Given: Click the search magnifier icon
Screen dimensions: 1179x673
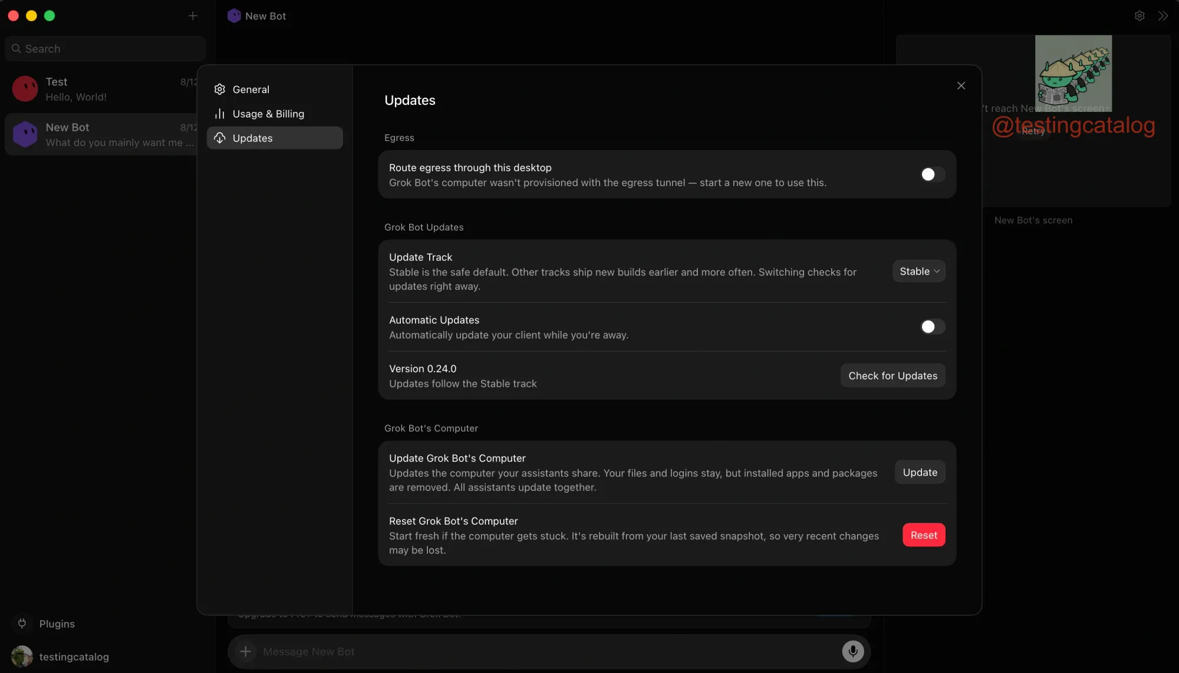Looking at the screenshot, I should click(x=17, y=49).
